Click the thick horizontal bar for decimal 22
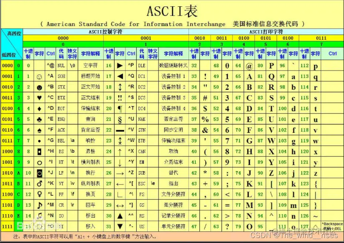Screen dimensions: 344x243 coord(120,131)
